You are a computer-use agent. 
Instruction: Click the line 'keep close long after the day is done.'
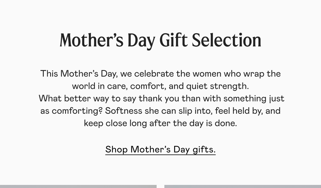click(160, 123)
